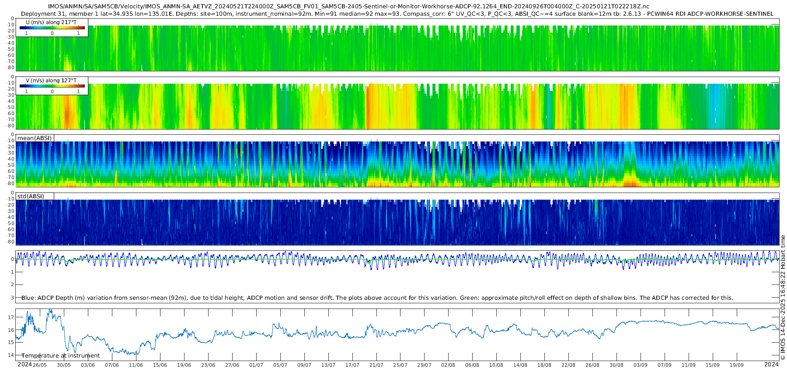Click the 19/09 date tick label

pyautogui.click(x=737, y=365)
